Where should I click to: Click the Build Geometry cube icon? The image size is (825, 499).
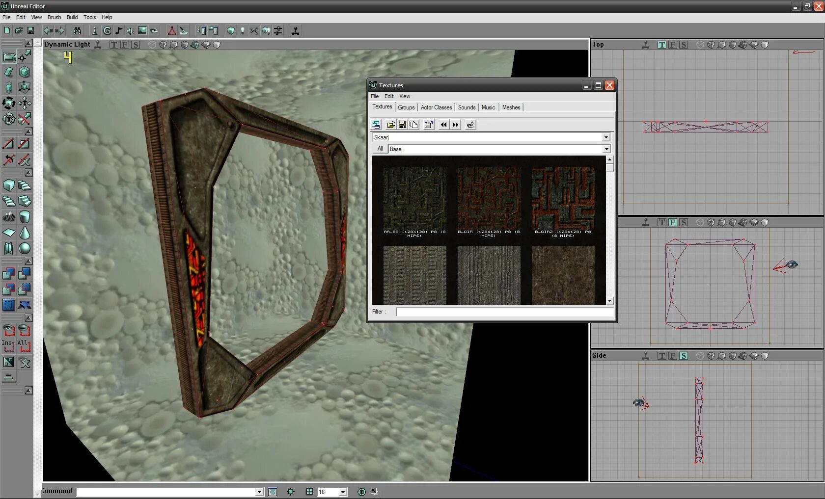click(x=231, y=30)
